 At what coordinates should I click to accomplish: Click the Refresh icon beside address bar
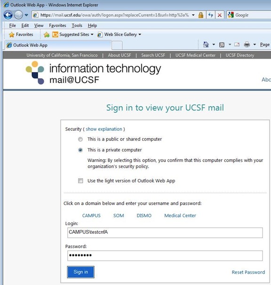coord(211,15)
